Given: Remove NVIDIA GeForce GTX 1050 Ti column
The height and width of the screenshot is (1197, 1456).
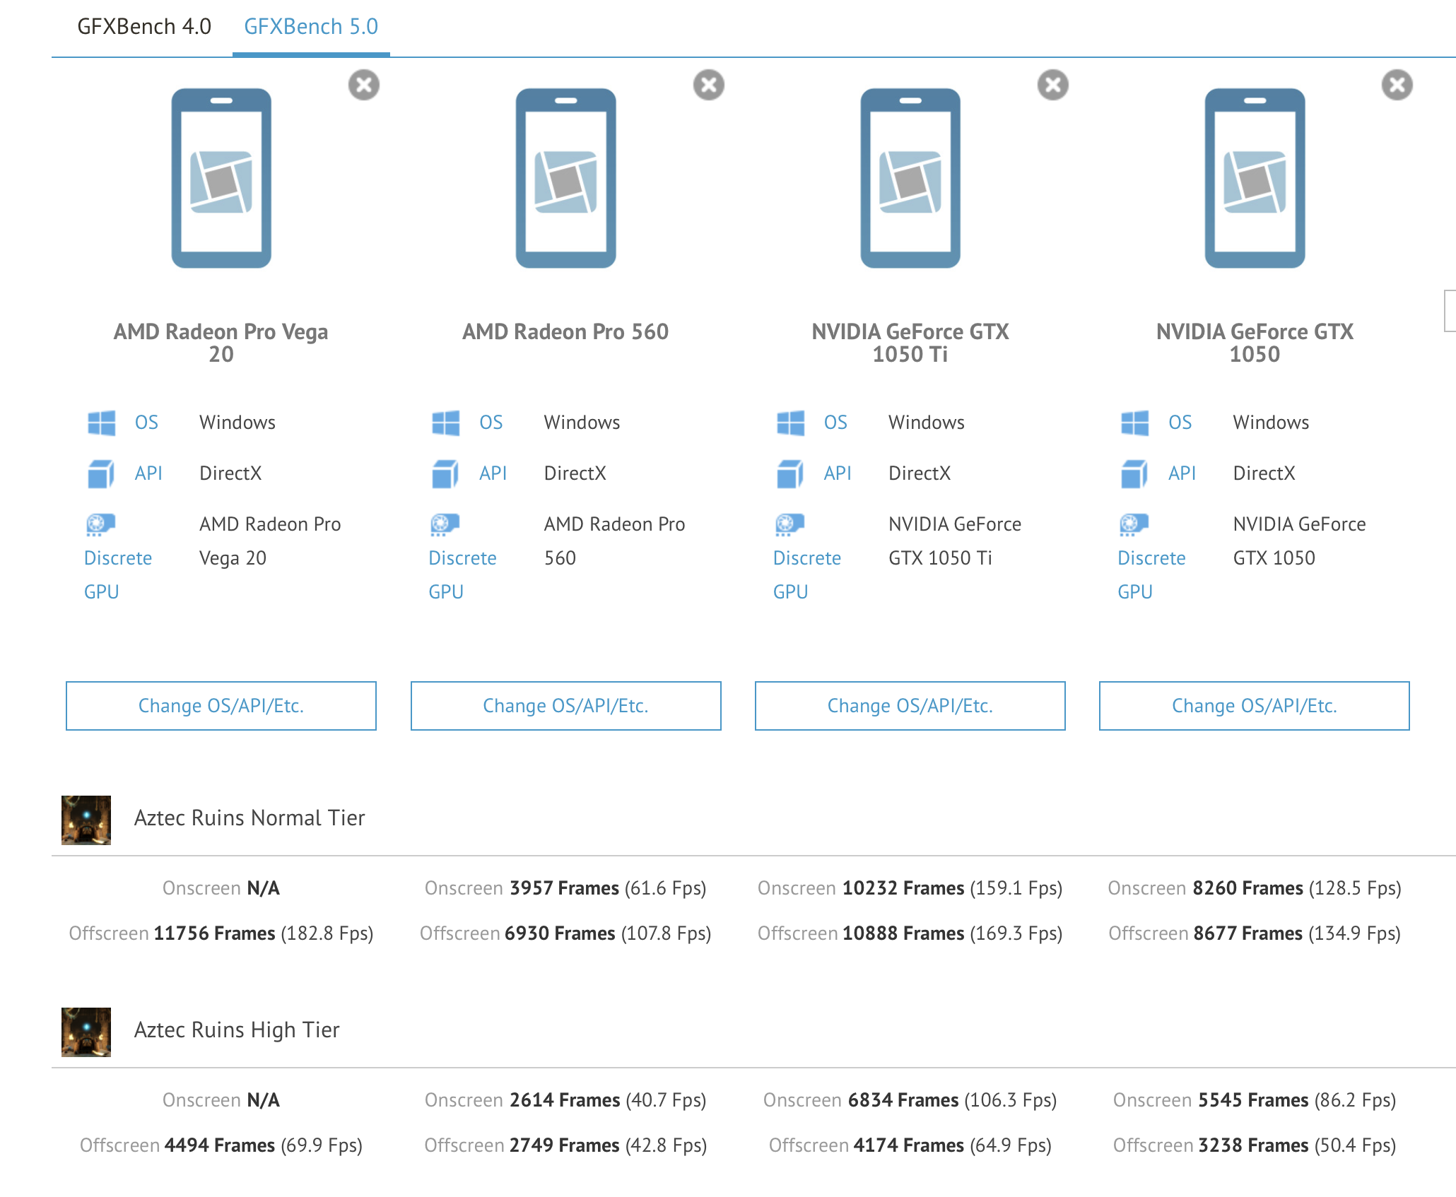Looking at the screenshot, I should point(1053,85).
